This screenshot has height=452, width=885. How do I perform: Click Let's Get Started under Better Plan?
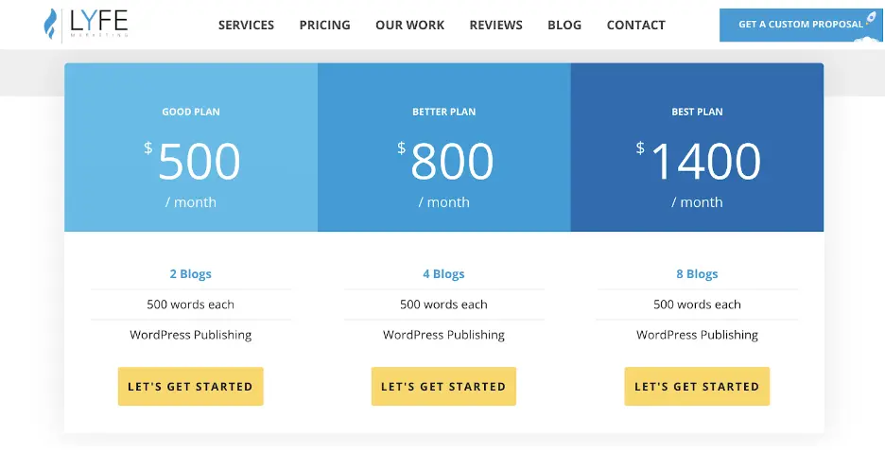[x=443, y=387]
